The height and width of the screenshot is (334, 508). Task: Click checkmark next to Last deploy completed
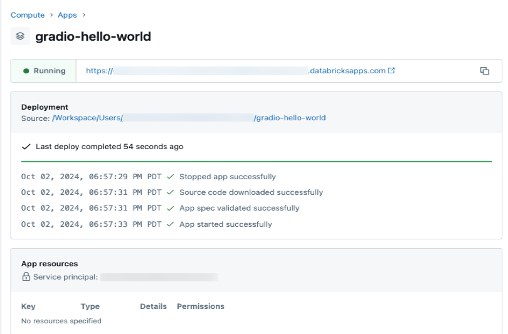coord(26,147)
